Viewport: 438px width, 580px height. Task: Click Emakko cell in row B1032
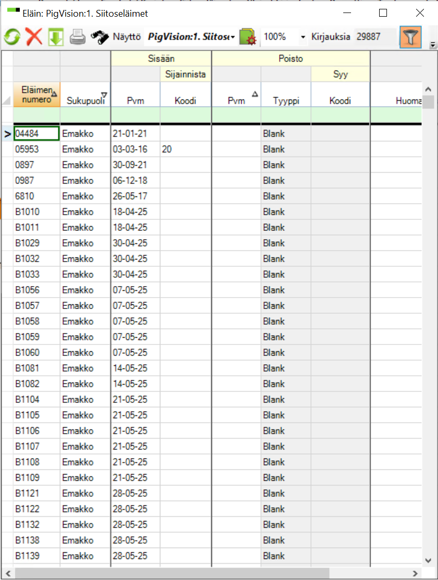[85, 258]
